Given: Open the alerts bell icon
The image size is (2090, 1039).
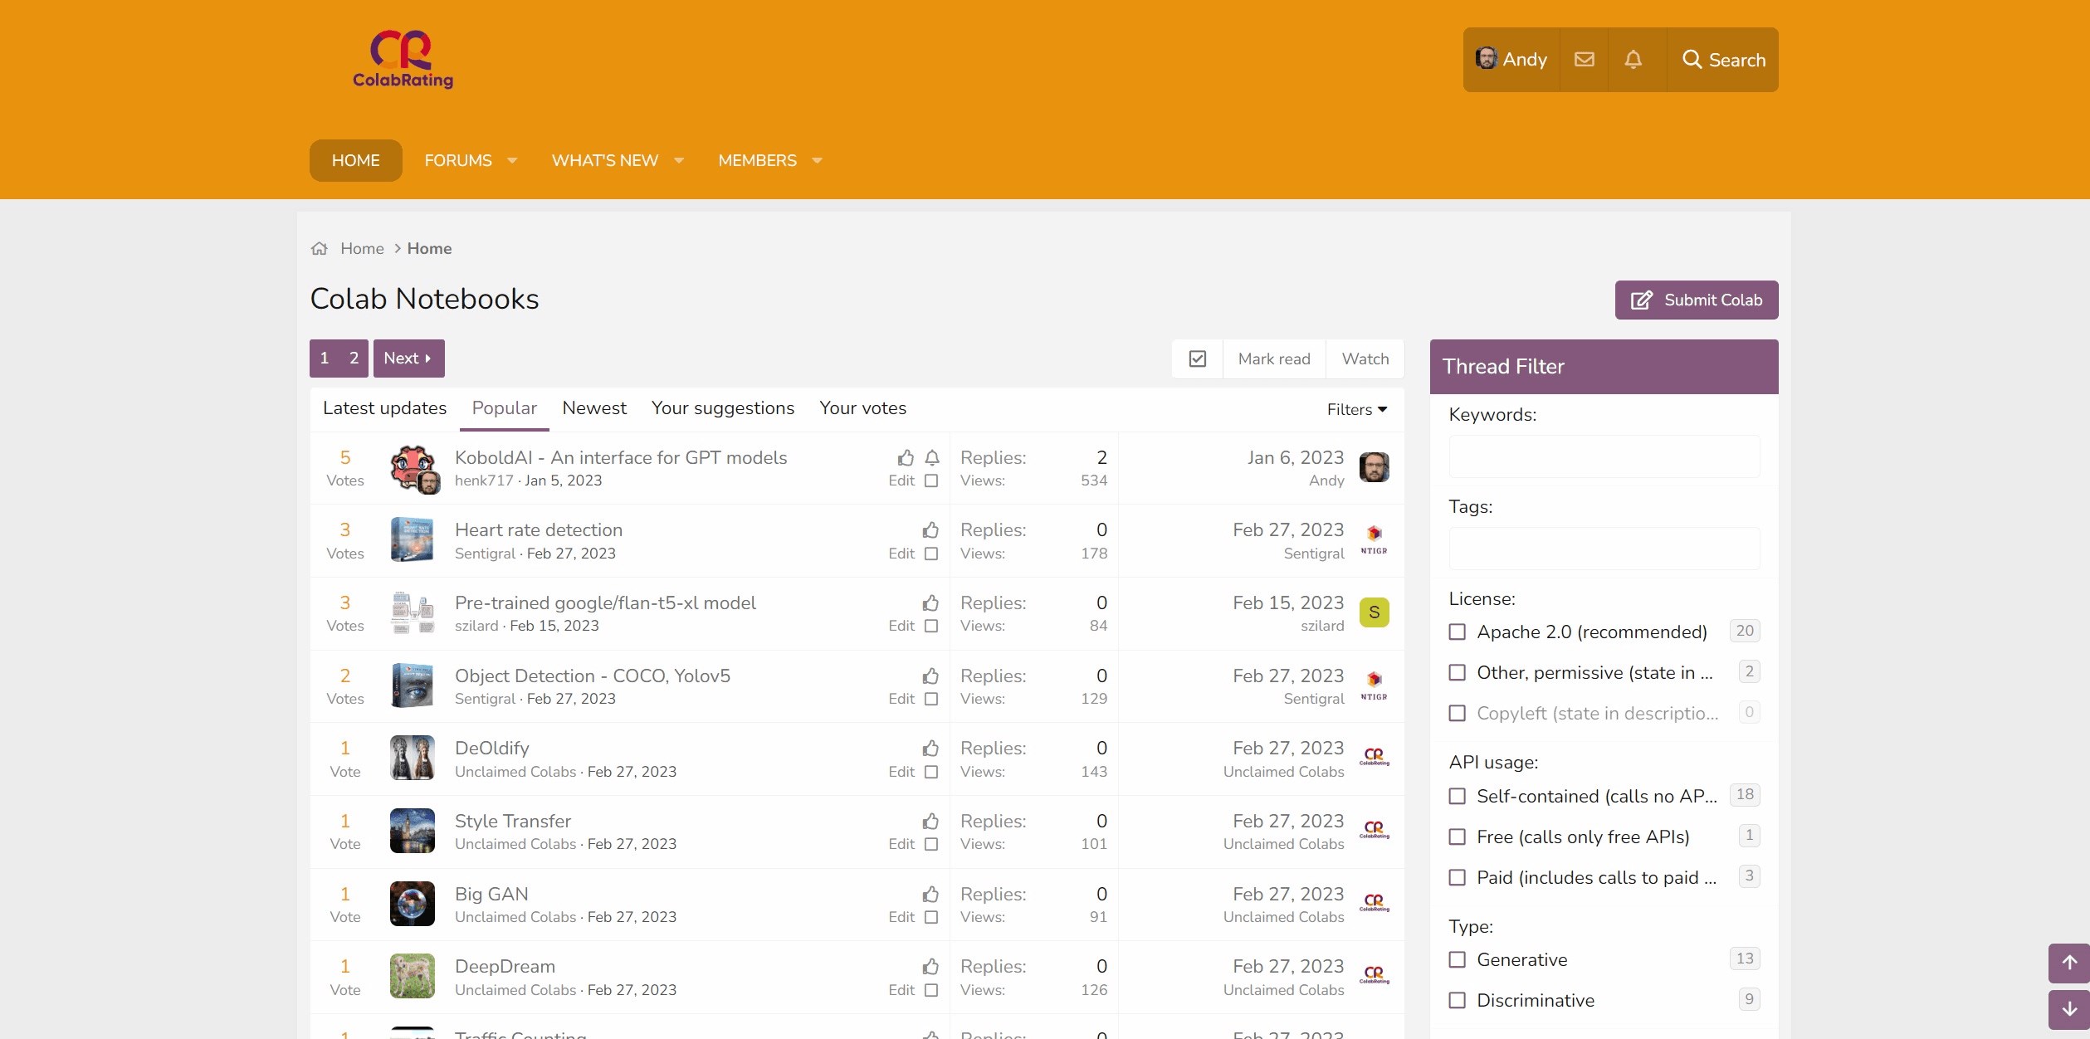Looking at the screenshot, I should click(x=1633, y=60).
